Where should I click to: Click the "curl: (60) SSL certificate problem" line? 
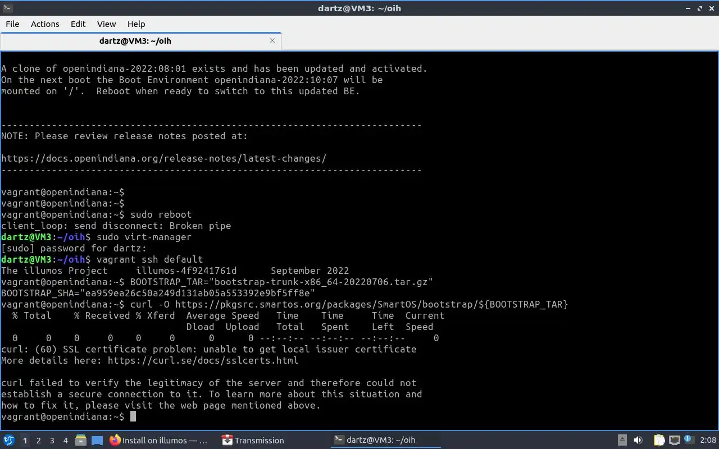click(208, 349)
